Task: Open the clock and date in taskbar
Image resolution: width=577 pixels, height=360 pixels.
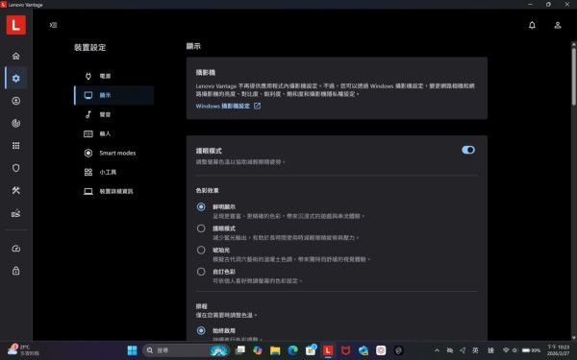Action: 558,350
